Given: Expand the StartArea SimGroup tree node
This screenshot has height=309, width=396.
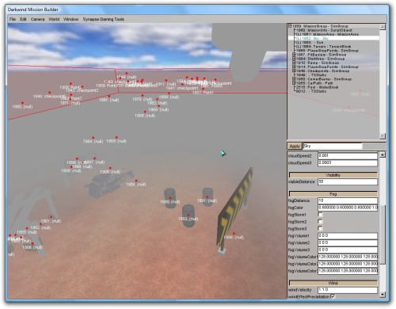Looking at the screenshot, I should click(294, 59).
